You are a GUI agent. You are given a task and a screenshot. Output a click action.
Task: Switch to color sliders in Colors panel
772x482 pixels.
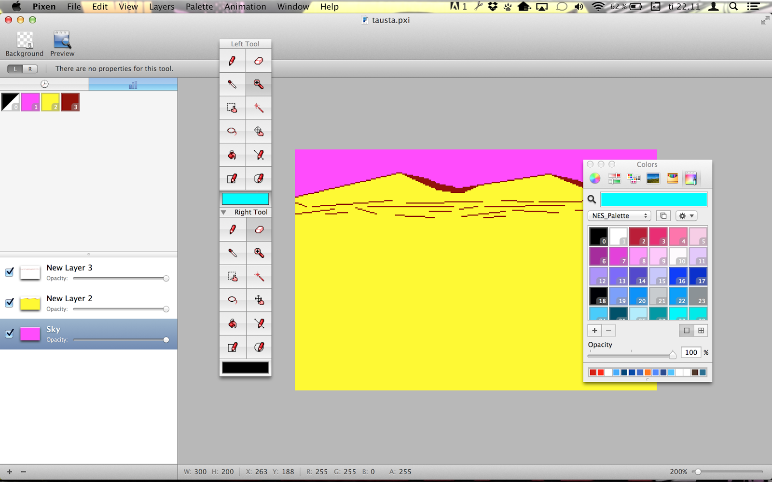pos(614,178)
